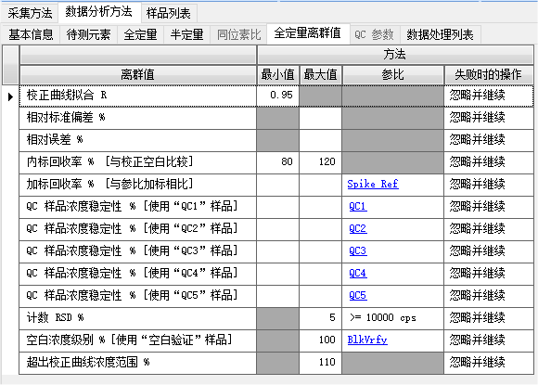Click the 内标回收率 maximum value 120 cell
The image size is (538, 385).
[320, 161]
